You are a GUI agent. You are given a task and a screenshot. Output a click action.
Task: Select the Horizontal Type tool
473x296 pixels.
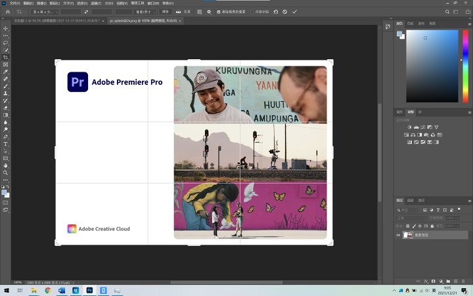5,144
